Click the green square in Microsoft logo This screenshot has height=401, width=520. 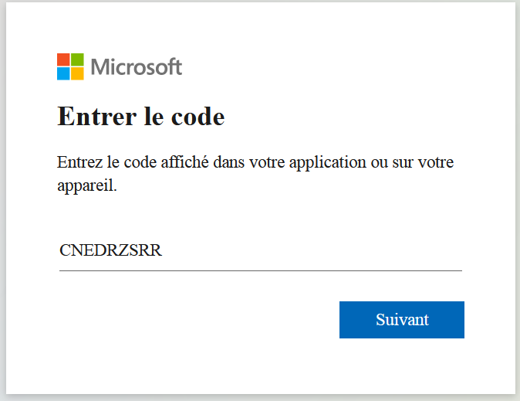(x=76, y=60)
